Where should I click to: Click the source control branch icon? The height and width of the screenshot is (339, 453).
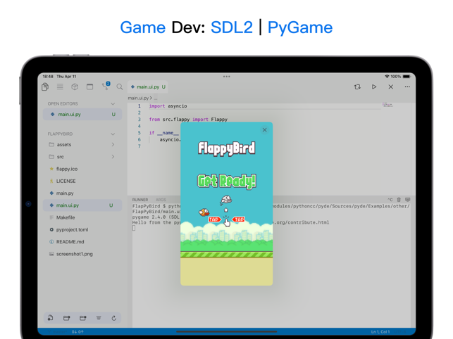(x=105, y=87)
